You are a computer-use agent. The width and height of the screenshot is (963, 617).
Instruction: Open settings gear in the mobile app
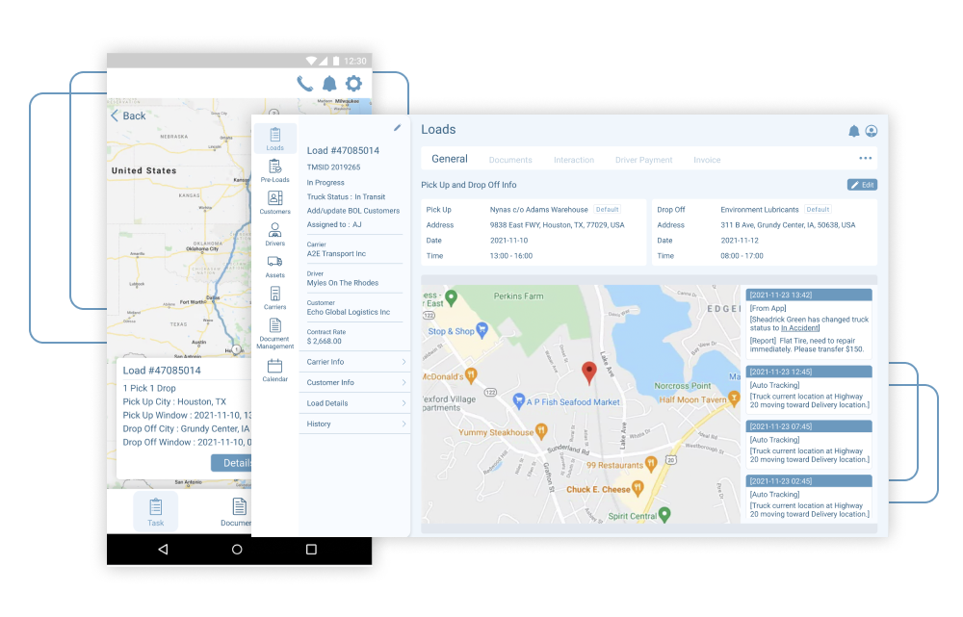353,83
